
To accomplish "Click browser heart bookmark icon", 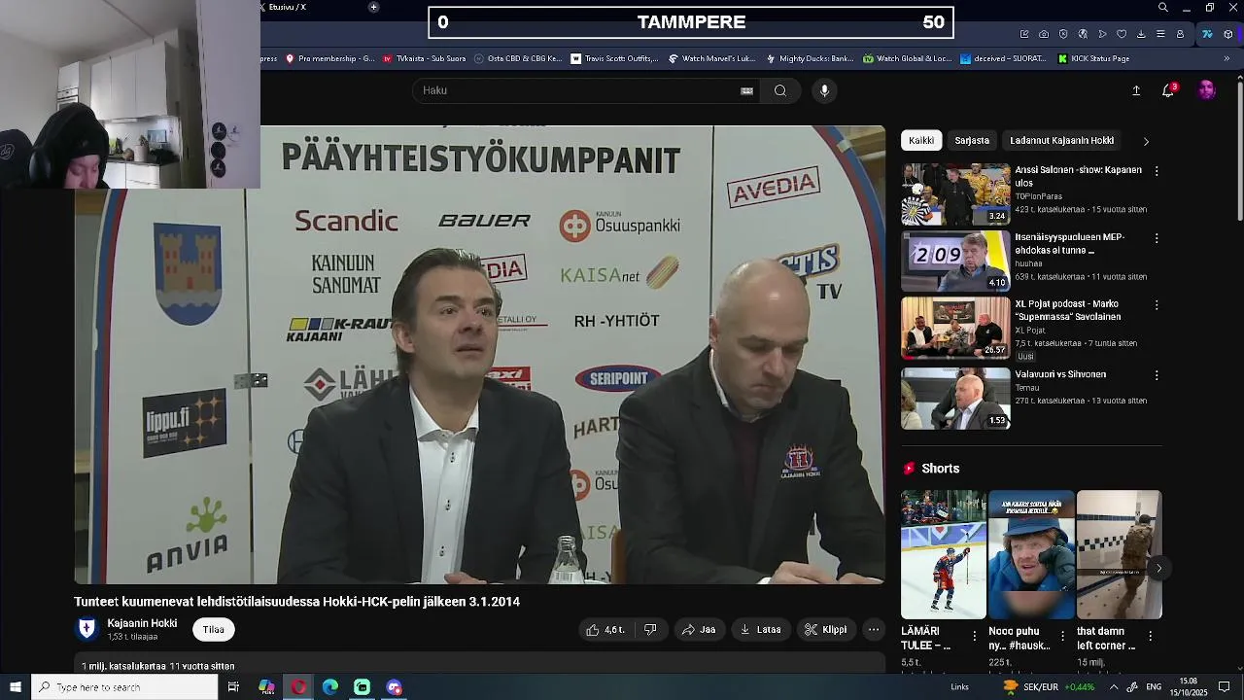I will click(1122, 34).
